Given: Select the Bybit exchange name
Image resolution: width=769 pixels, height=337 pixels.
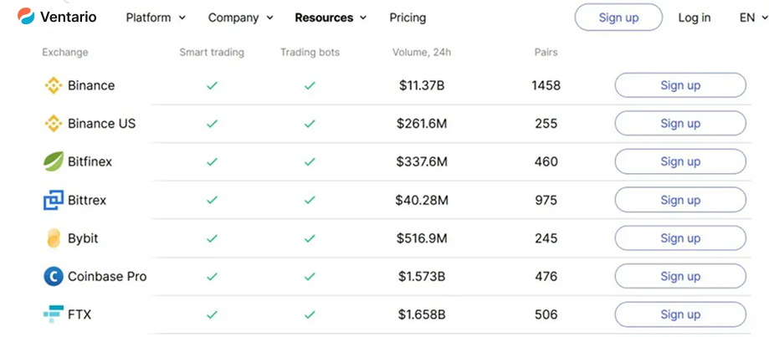Looking at the screenshot, I should coord(83,238).
